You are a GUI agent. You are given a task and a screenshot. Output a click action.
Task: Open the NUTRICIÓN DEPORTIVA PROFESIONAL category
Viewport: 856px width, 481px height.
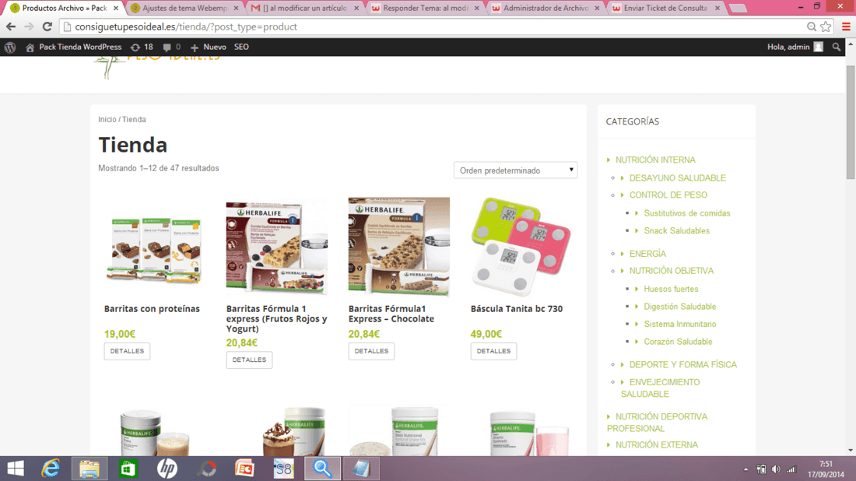[658, 423]
